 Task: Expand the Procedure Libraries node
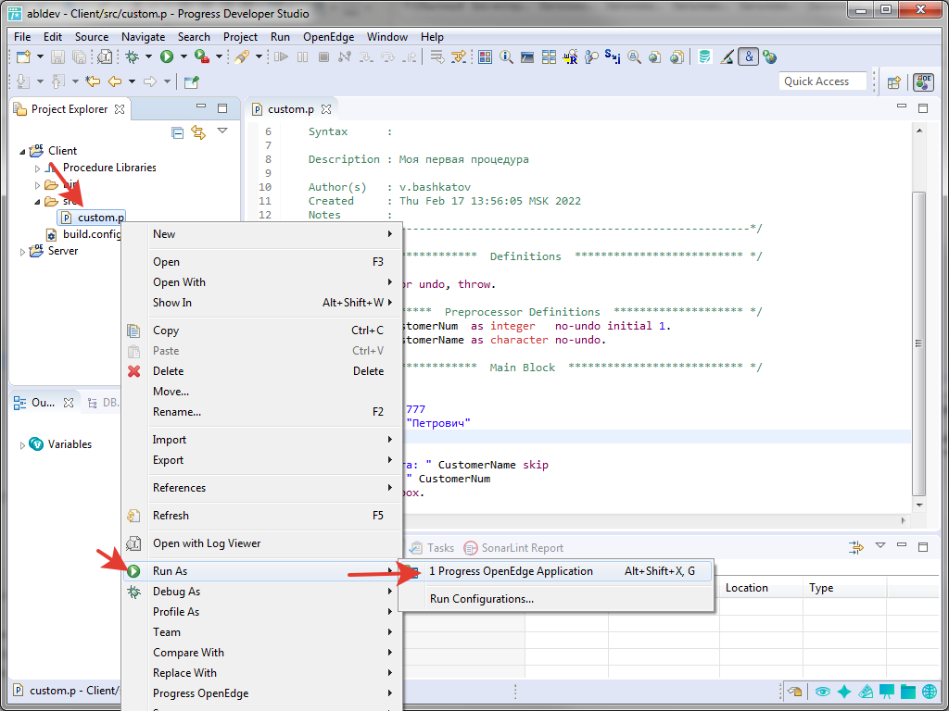37,168
